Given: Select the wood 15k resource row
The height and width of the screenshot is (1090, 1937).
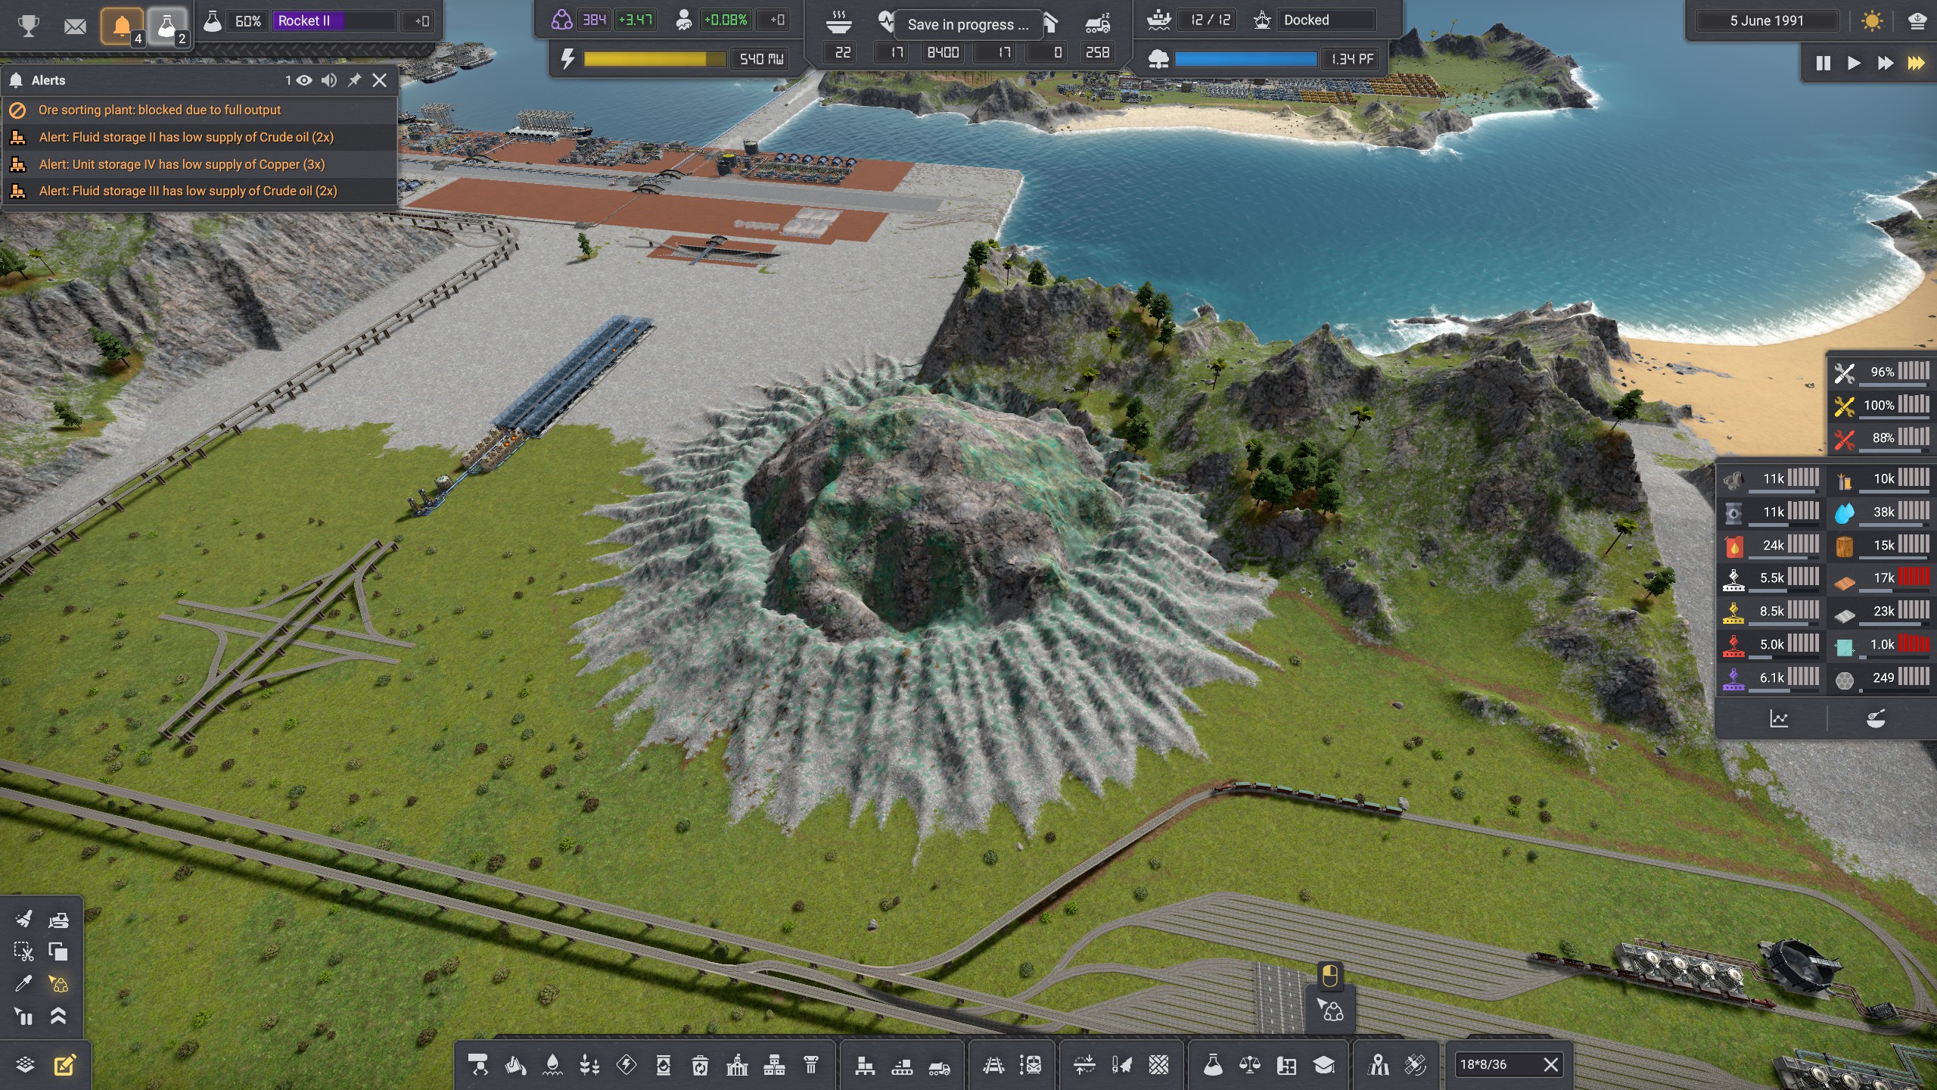Looking at the screenshot, I should [x=1881, y=546].
